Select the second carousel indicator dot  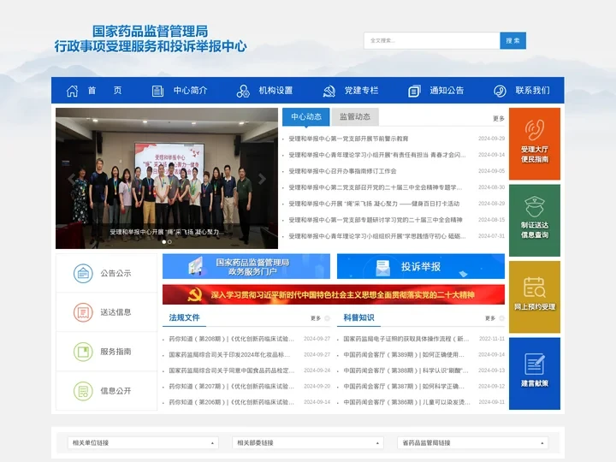[x=169, y=242]
